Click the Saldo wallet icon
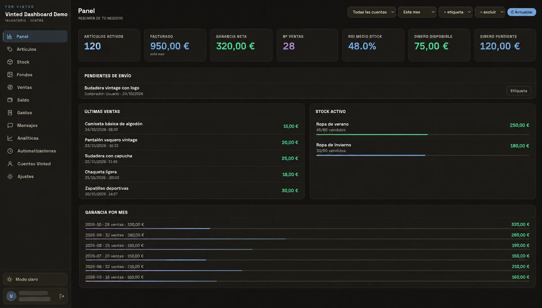 point(10,100)
